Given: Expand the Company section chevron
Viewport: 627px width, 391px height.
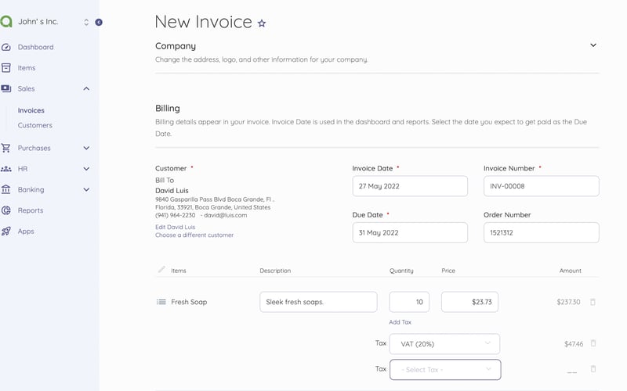Looking at the screenshot, I should coord(593,45).
